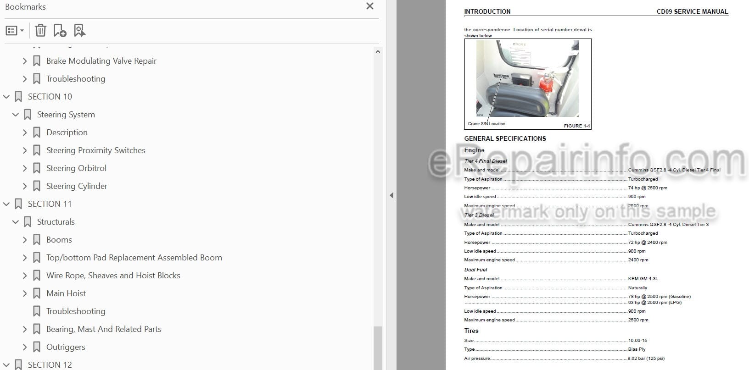Close the Bookmarks panel
Screen dimensions: 749x370
(370, 6)
